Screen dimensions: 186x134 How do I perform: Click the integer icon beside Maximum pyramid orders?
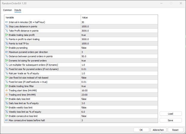click(7, 52)
